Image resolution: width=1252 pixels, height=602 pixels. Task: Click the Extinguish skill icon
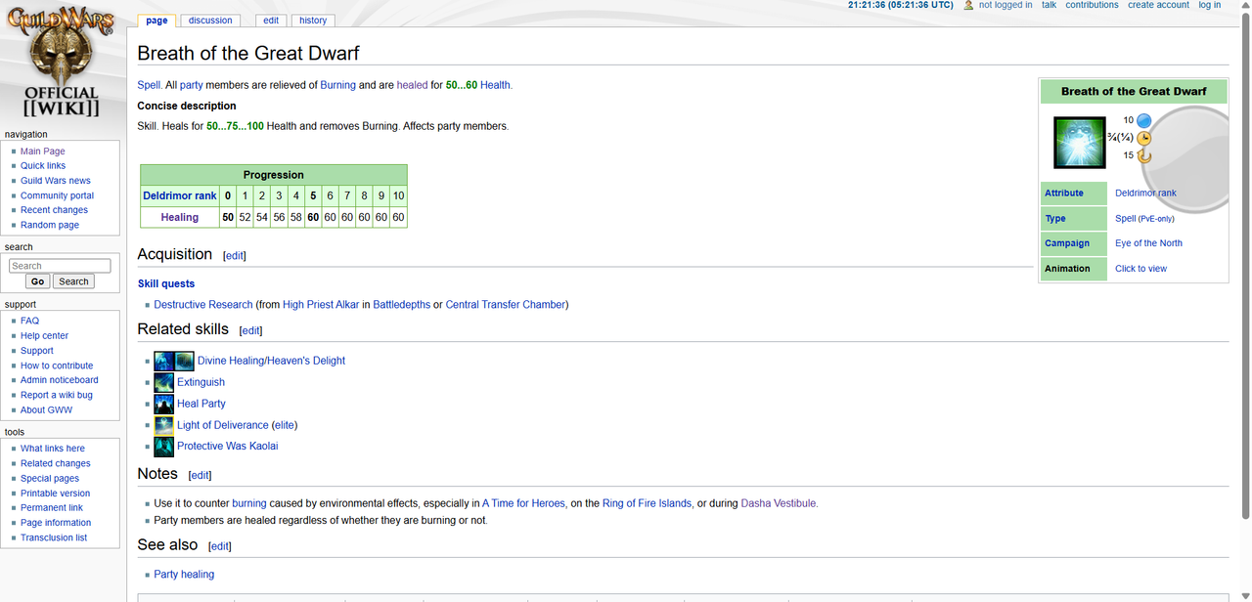[x=163, y=382]
